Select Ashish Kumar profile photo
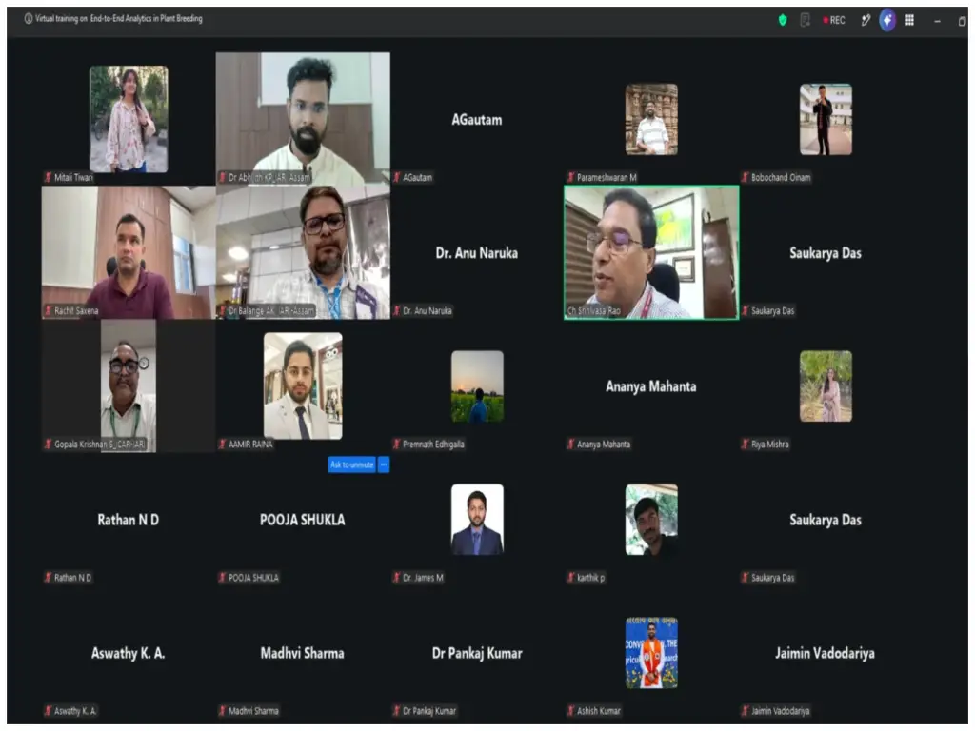Screen dimensions: 975x731 point(651,653)
